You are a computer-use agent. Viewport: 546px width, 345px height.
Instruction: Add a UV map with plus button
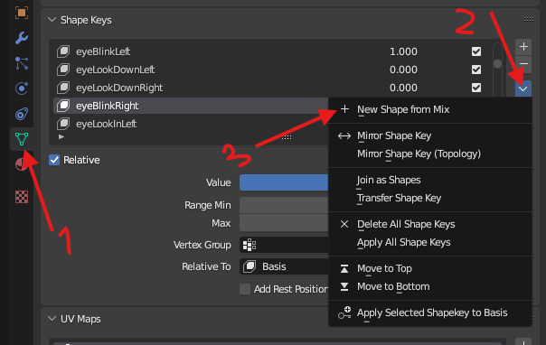click(523, 341)
